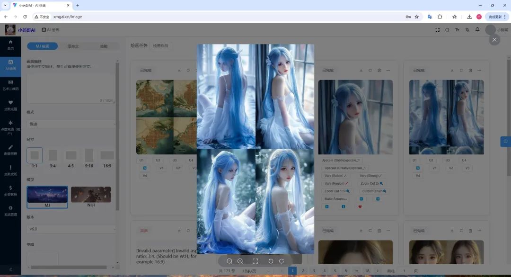Screen dimensions: 511x277
Task: Rotate preview image counterclockwise
Action: tap(271, 261)
